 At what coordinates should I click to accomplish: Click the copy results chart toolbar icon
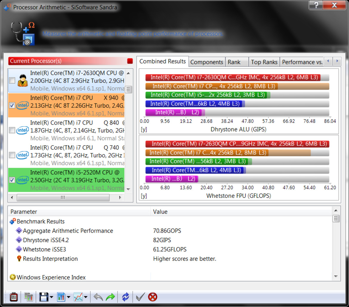click(29, 297)
